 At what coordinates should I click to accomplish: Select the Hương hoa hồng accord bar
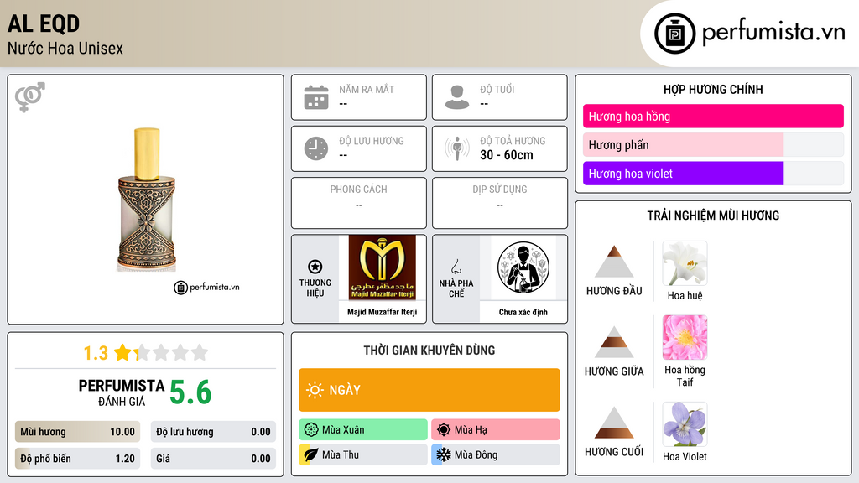tap(713, 116)
